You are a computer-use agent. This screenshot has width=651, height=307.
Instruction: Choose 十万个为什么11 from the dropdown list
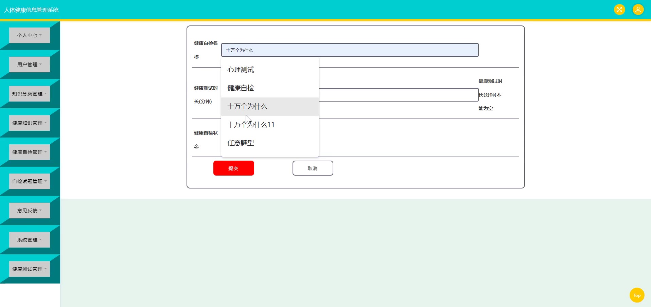pyautogui.click(x=270, y=125)
